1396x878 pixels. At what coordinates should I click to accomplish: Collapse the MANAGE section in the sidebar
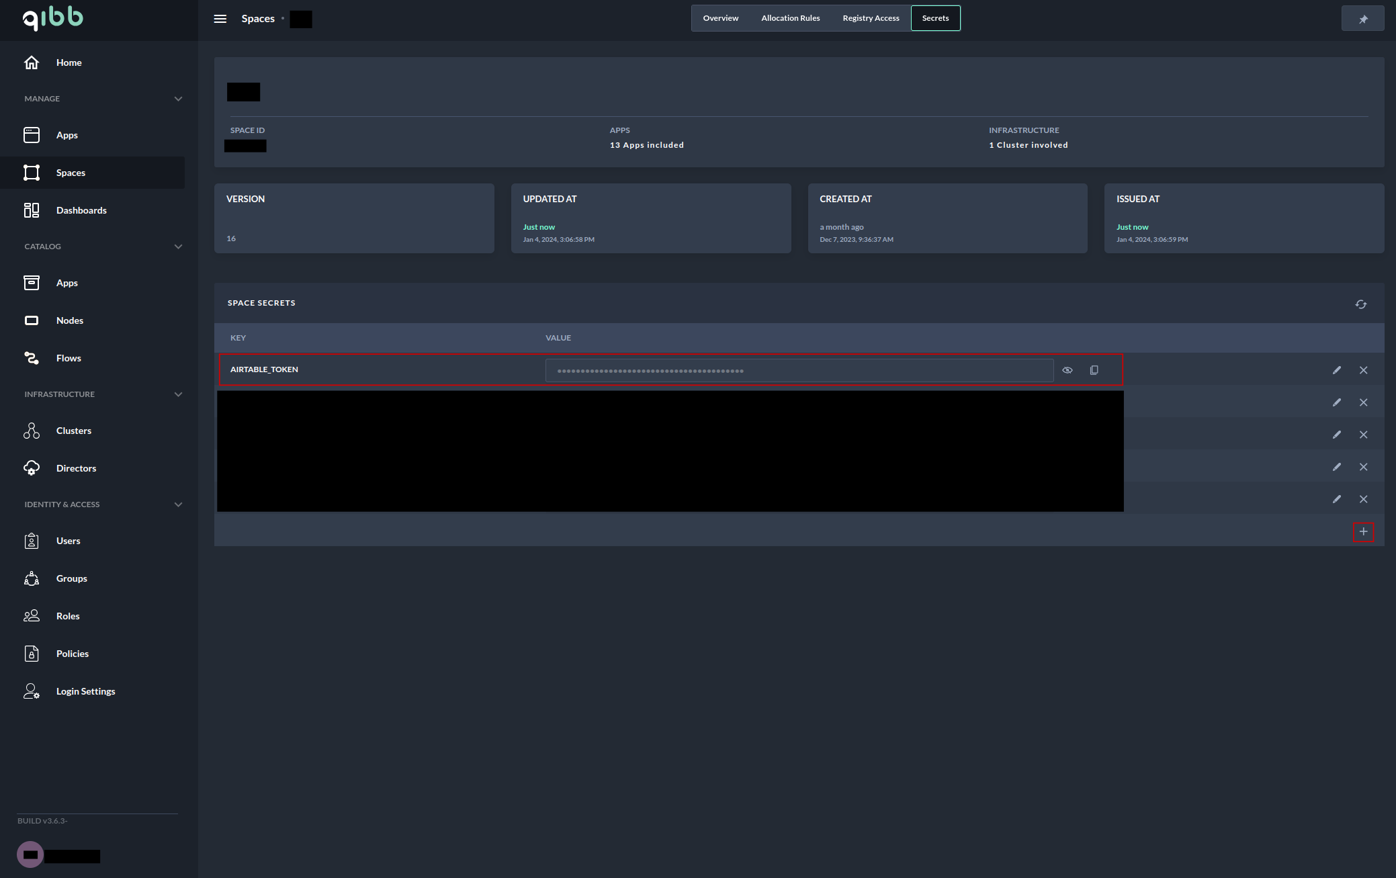178,98
